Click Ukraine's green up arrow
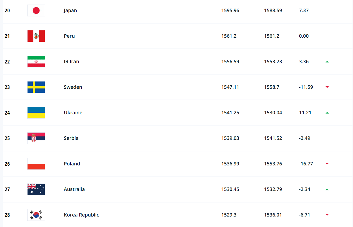 327,113
